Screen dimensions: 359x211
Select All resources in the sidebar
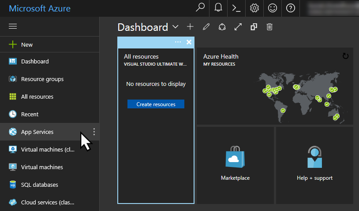tap(50, 96)
